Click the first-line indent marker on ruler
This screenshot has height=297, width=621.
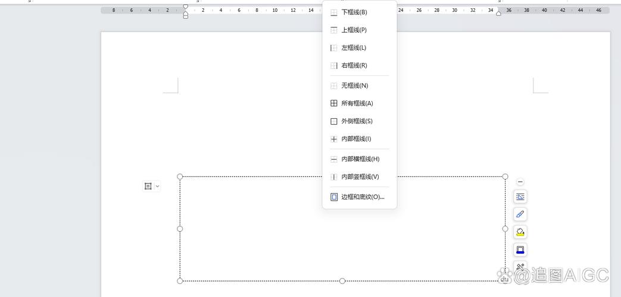point(185,7)
